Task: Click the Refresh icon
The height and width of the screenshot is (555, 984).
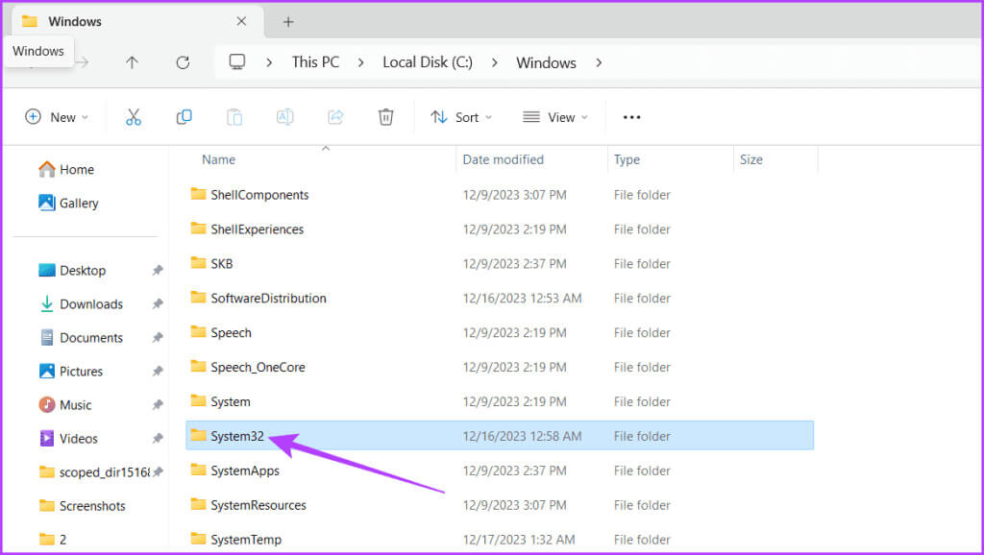Action: coord(183,62)
